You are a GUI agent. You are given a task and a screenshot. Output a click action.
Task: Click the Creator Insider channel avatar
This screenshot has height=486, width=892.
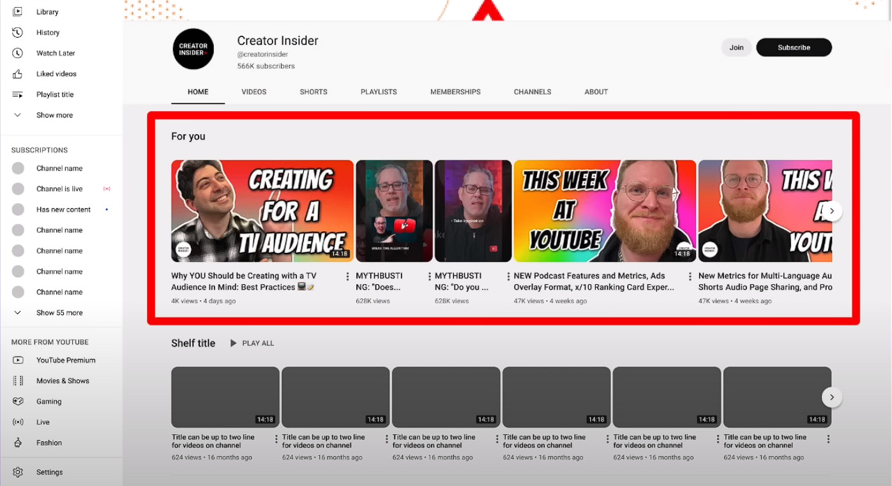[x=193, y=49]
